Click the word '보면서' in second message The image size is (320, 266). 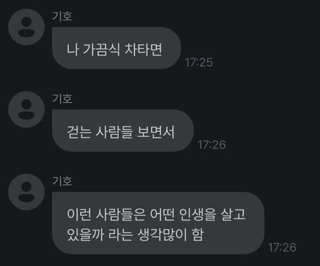point(156,132)
